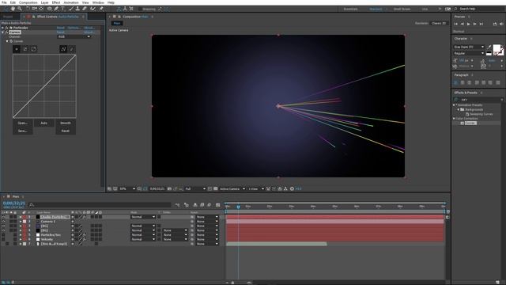
Task: Switch to the Project panel tab
Action: pos(8,17)
